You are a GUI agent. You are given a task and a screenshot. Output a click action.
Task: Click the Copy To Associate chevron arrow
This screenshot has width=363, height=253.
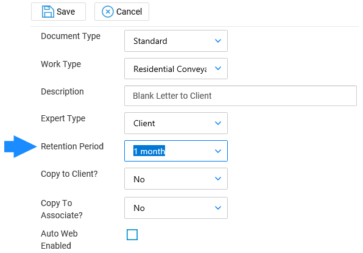click(218, 208)
